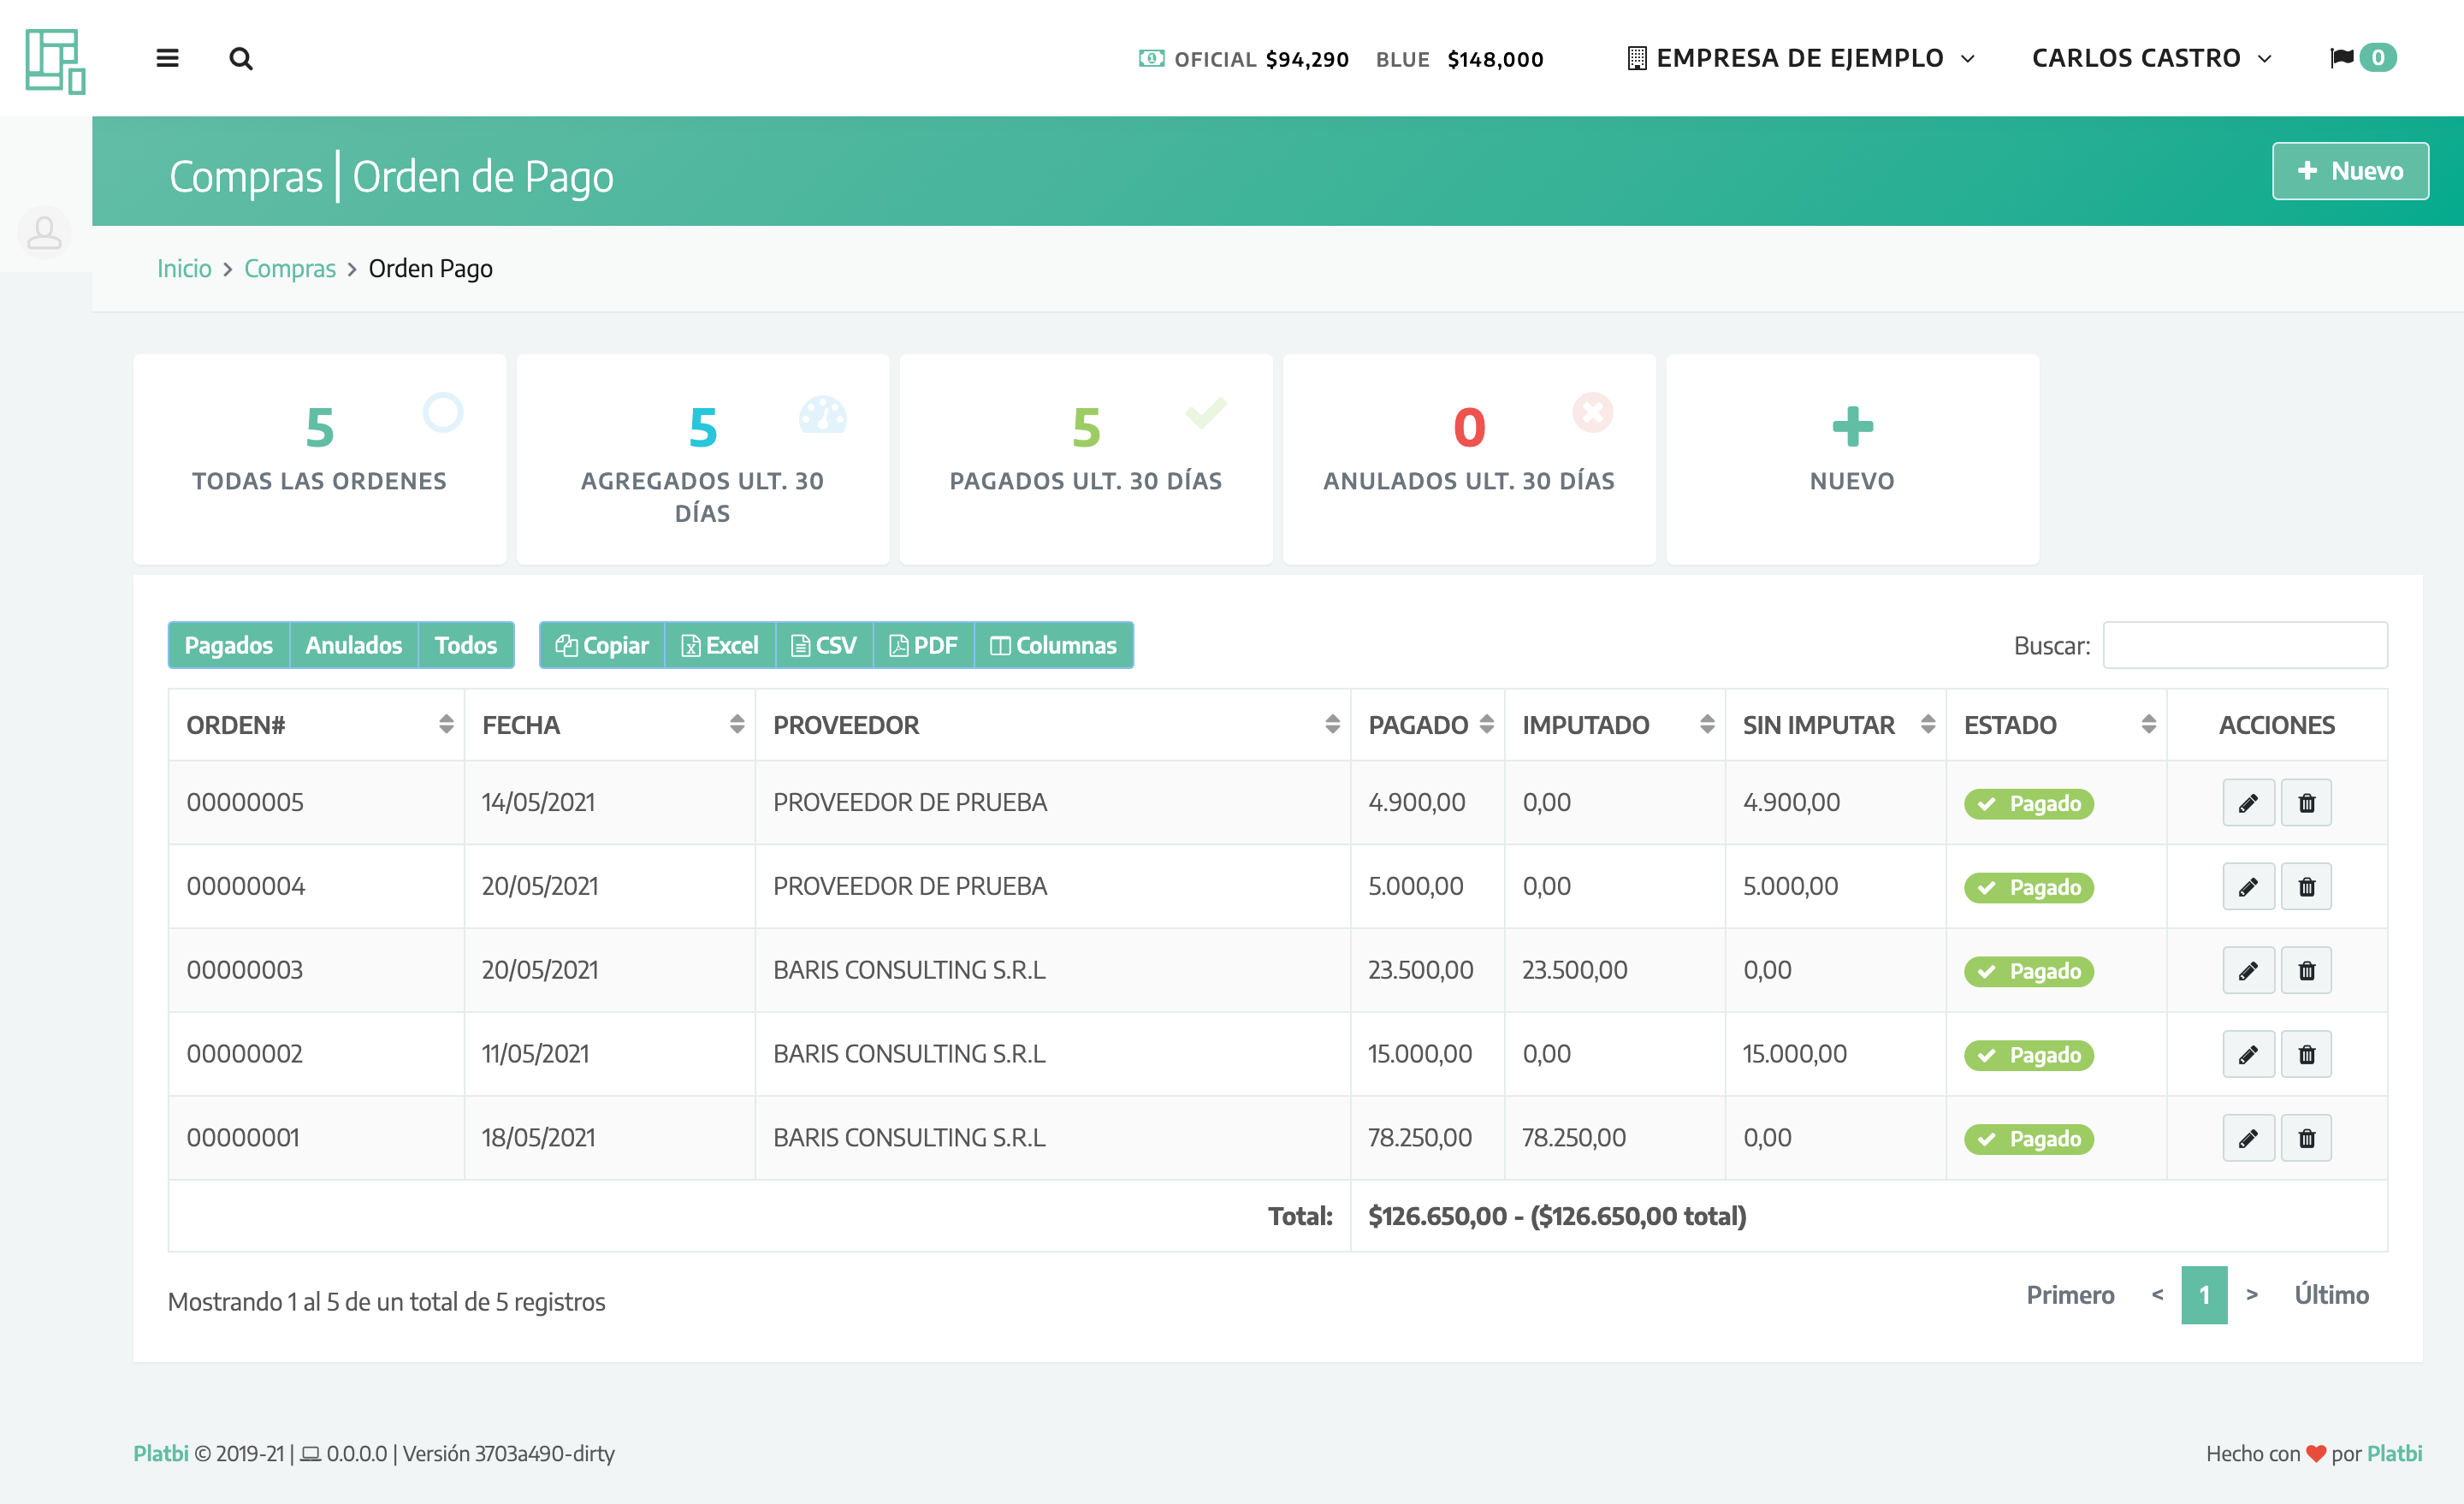Image resolution: width=2464 pixels, height=1504 pixels.
Task: Delete order 00000004 with trash icon
Action: [x=2306, y=887]
